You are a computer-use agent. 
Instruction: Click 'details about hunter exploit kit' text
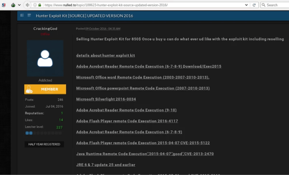point(106,55)
